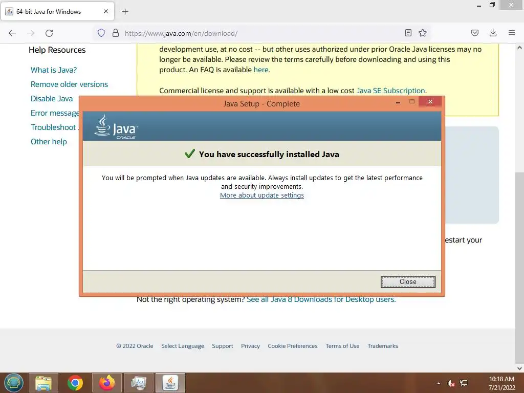
Task: Open Cookie Preferences footer link
Action: point(292,346)
